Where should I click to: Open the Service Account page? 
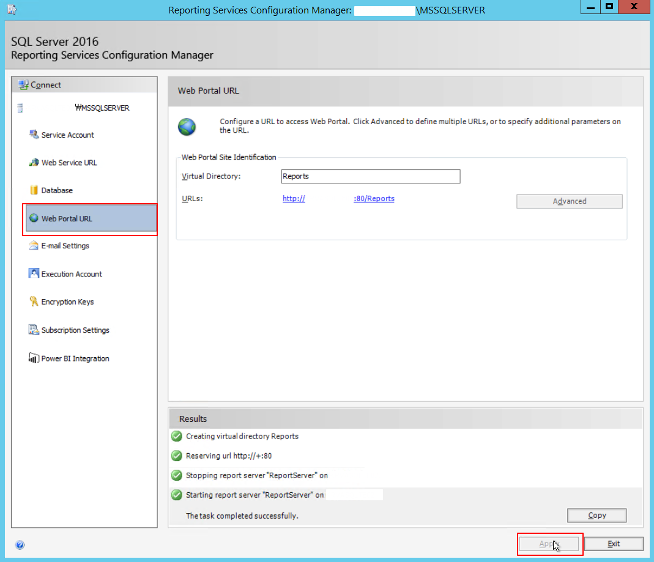tap(67, 135)
